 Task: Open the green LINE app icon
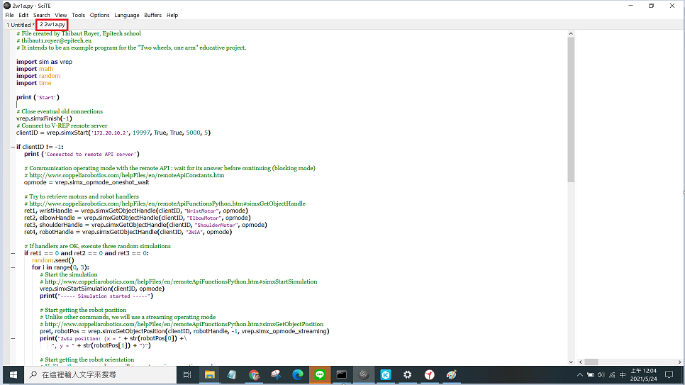[x=320, y=374]
